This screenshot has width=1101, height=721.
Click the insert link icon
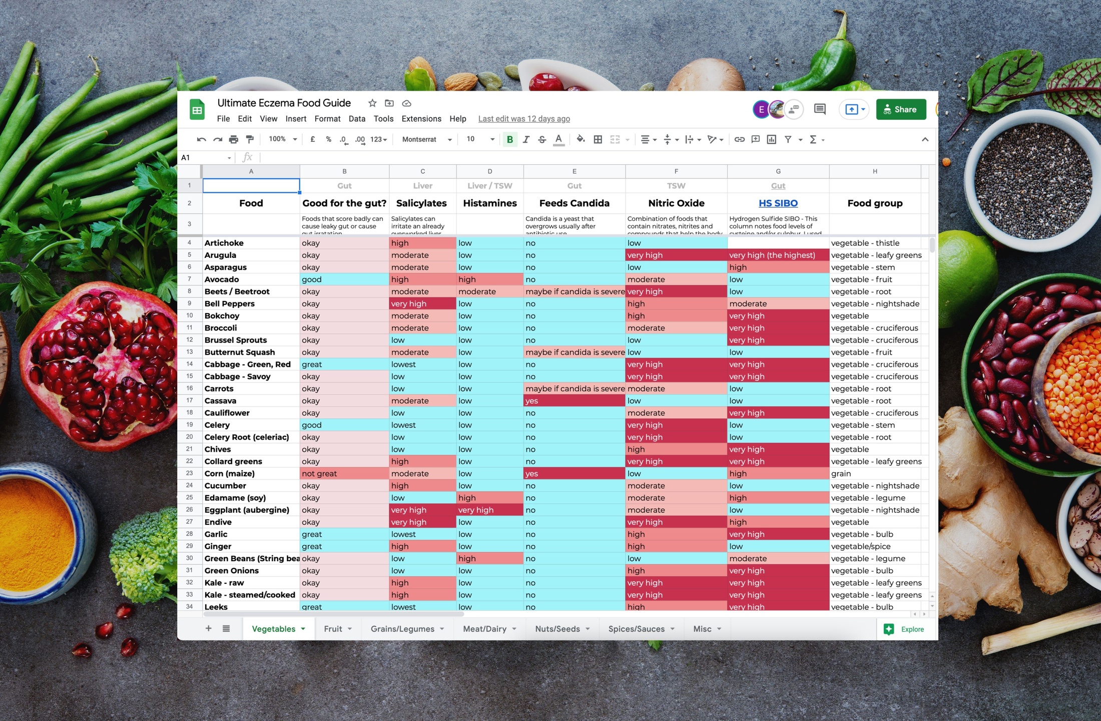click(x=739, y=140)
